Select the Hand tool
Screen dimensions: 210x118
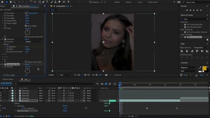tap(10, 2)
